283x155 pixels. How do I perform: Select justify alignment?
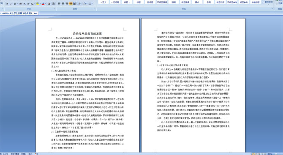click(x=71, y=4)
